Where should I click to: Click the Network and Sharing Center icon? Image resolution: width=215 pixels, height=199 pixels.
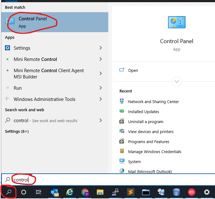(x=122, y=101)
